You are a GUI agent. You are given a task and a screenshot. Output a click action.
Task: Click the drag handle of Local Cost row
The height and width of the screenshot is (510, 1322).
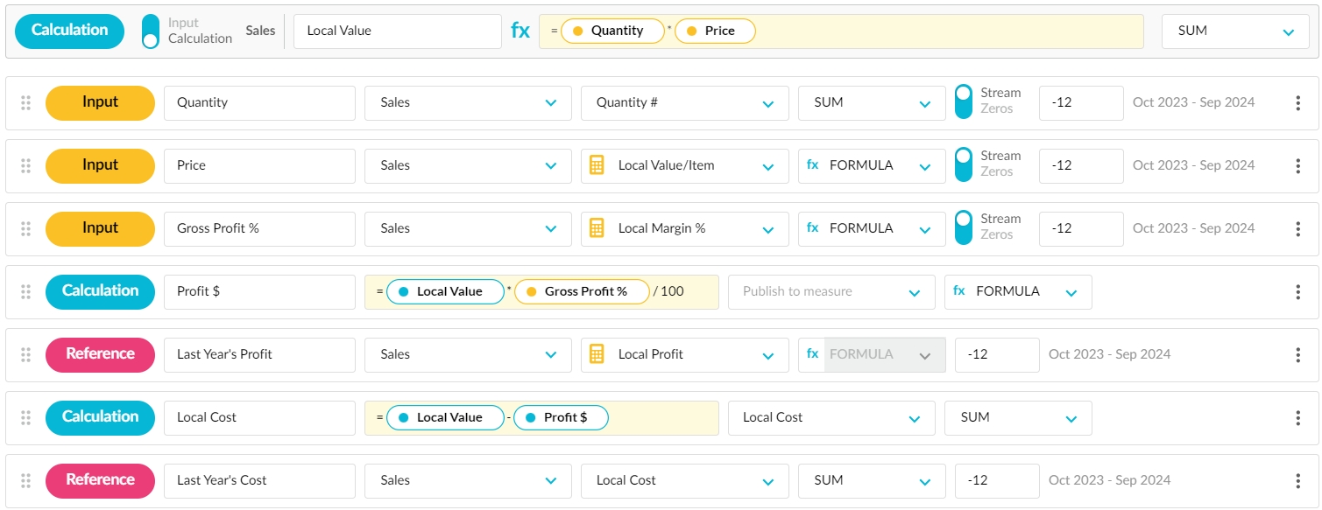click(x=25, y=417)
